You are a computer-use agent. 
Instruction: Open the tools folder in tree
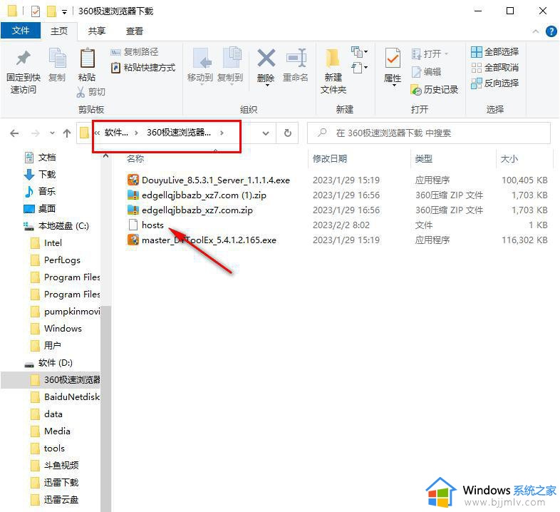48,449
